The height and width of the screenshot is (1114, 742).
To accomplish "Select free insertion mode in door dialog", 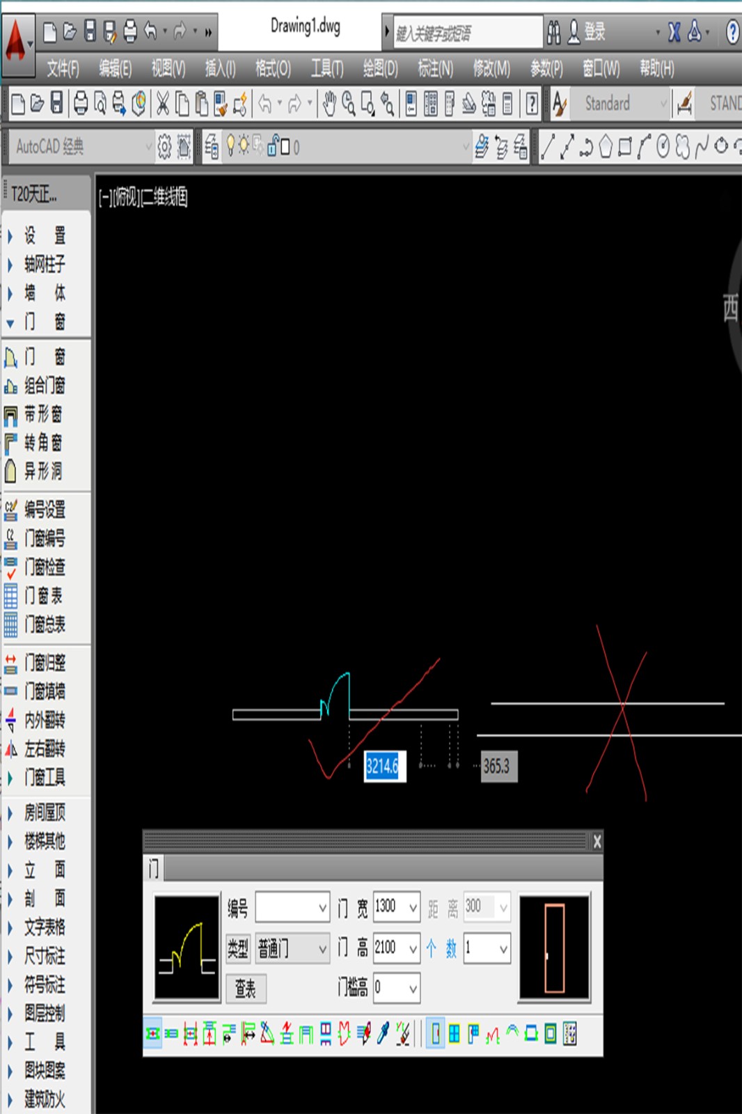I will pos(152,1034).
